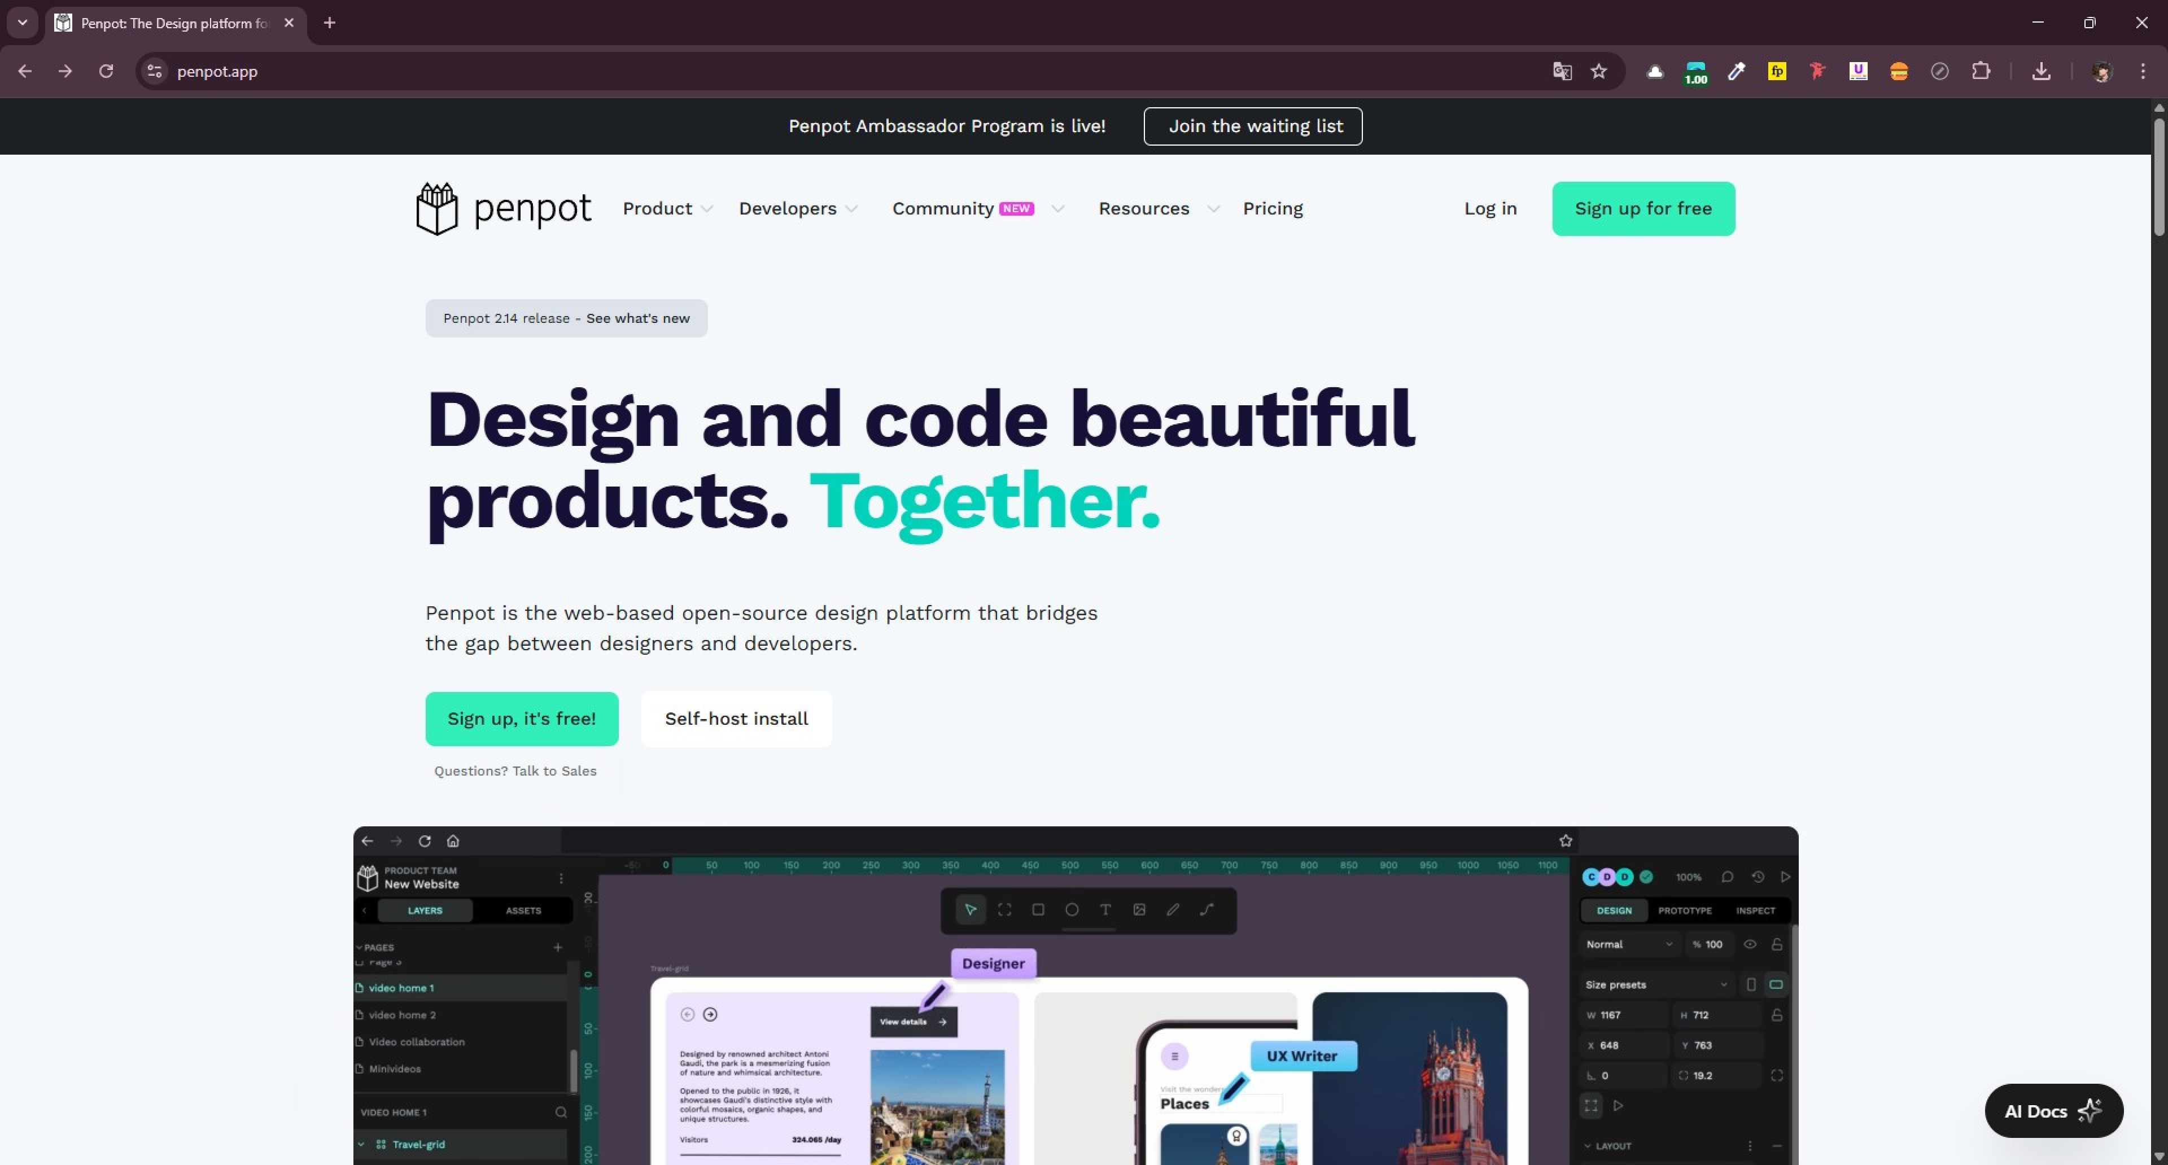Click the Log in link
The width and height of the screenshot is (2168, 1165).
[1490, 209]
